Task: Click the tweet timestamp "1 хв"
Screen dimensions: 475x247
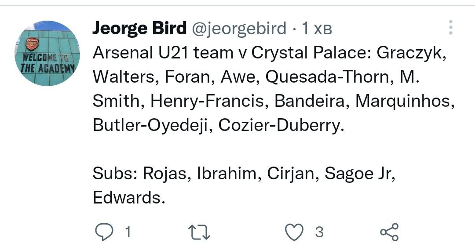Action: [316, 29]
